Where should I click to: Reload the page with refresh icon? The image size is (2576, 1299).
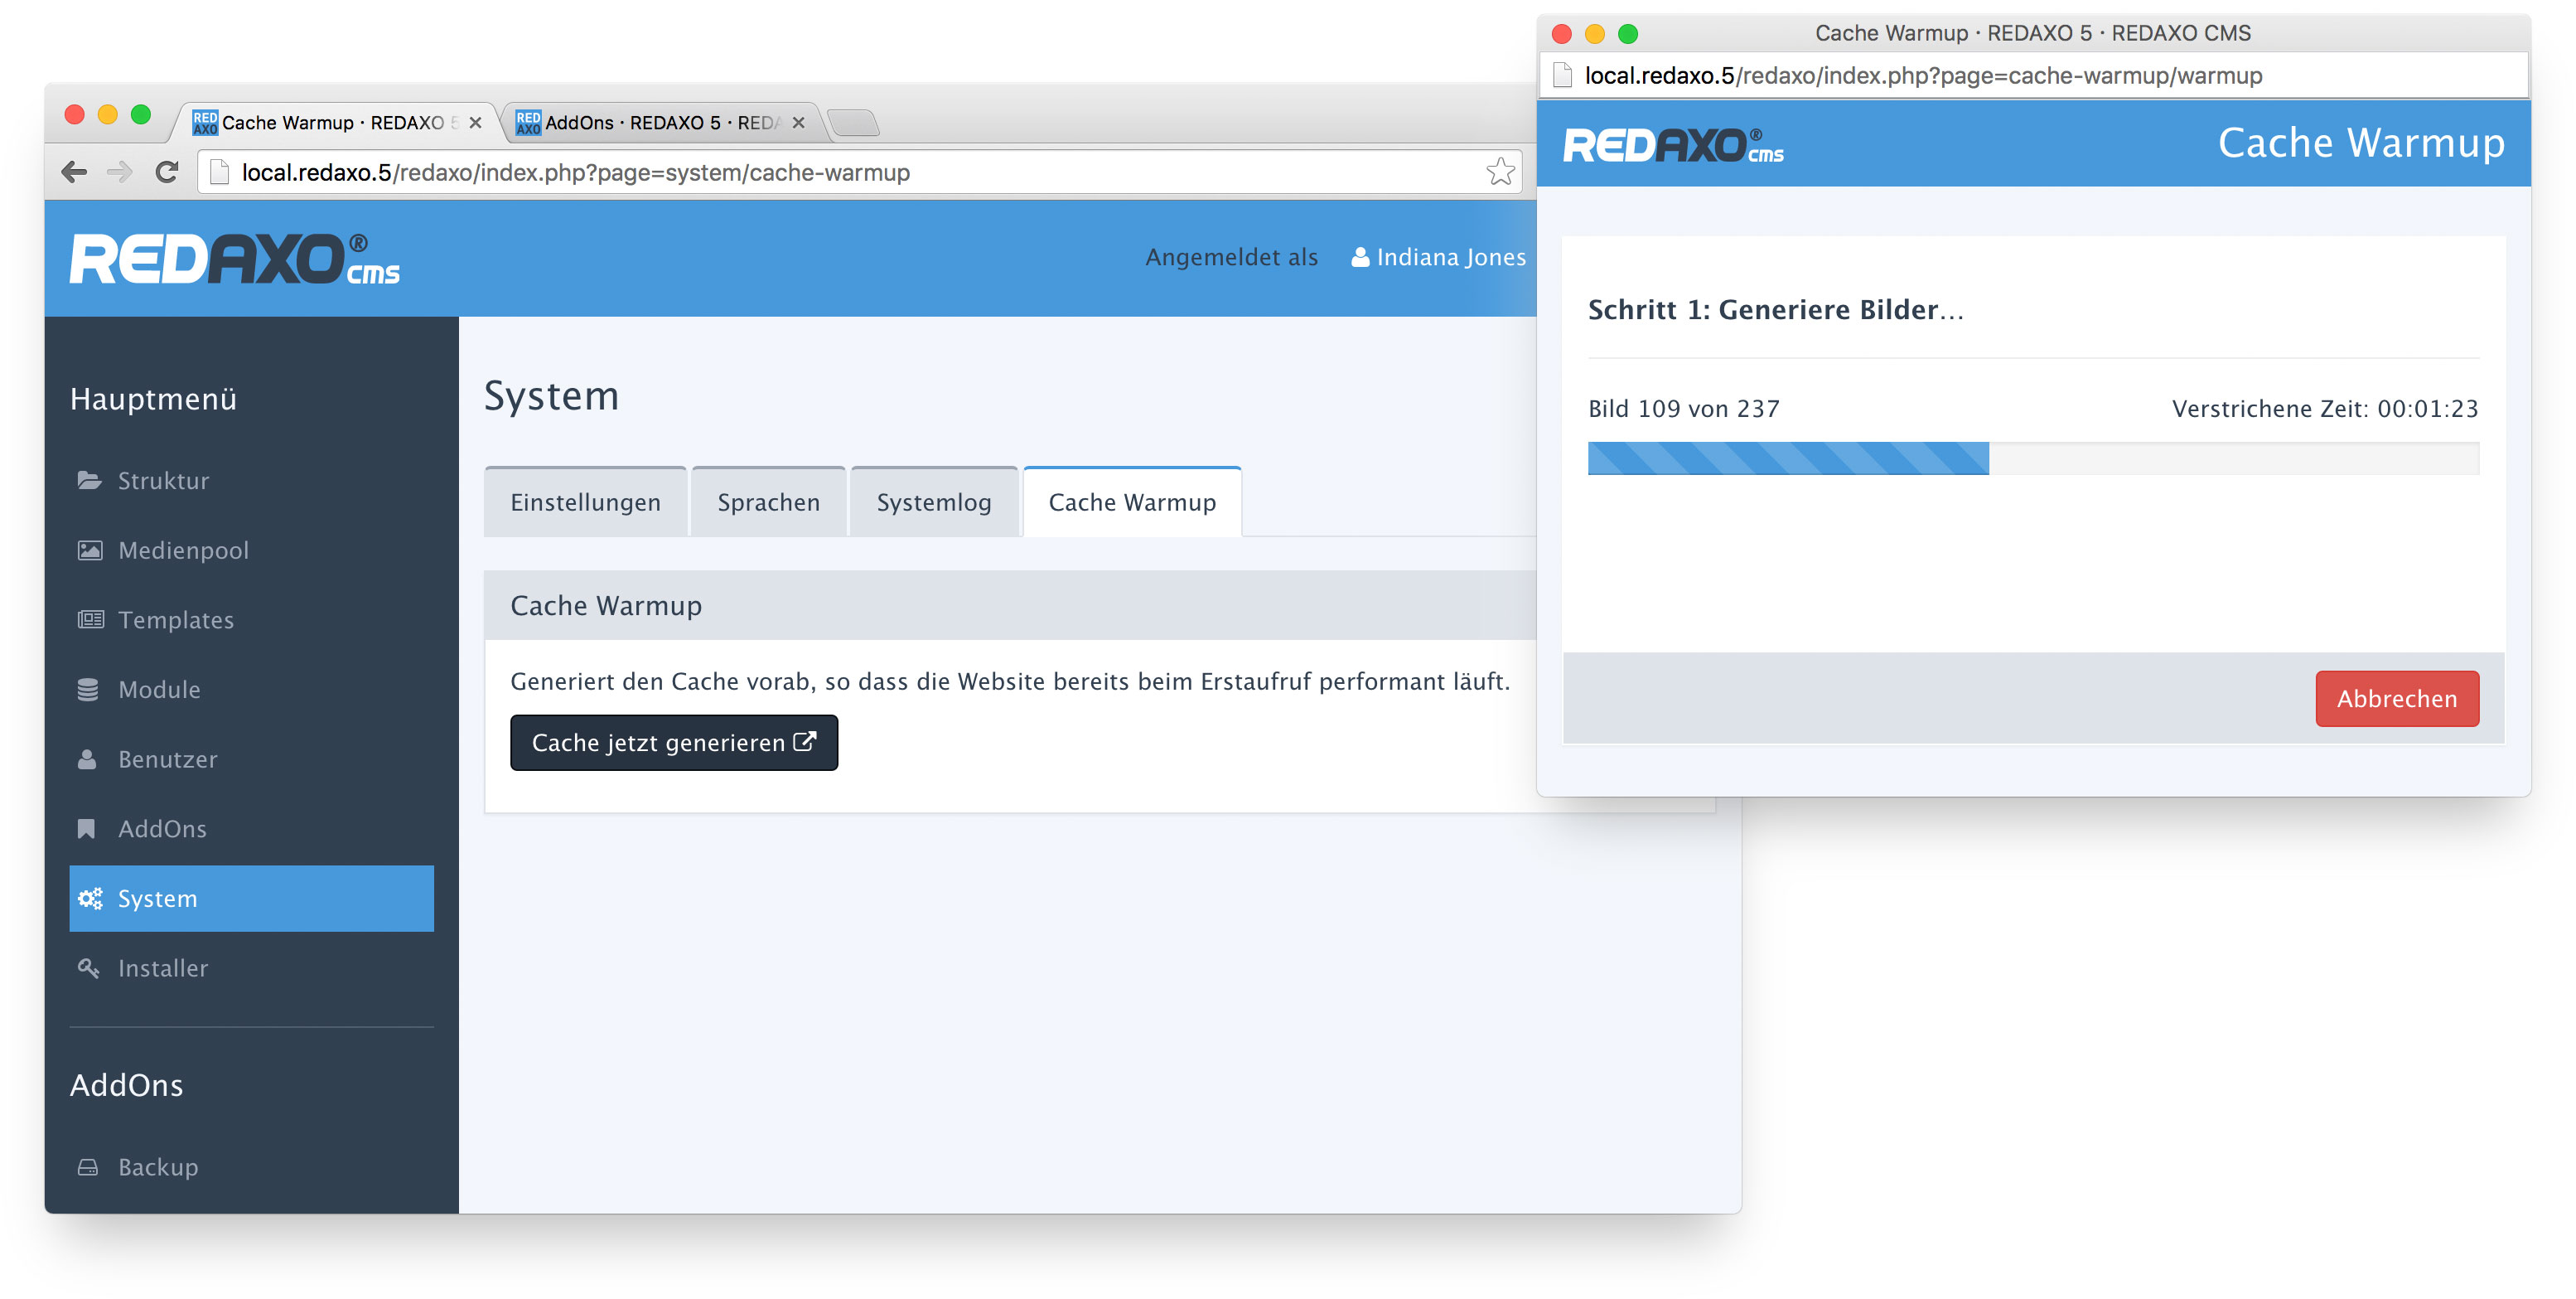[x=167, y=172]
